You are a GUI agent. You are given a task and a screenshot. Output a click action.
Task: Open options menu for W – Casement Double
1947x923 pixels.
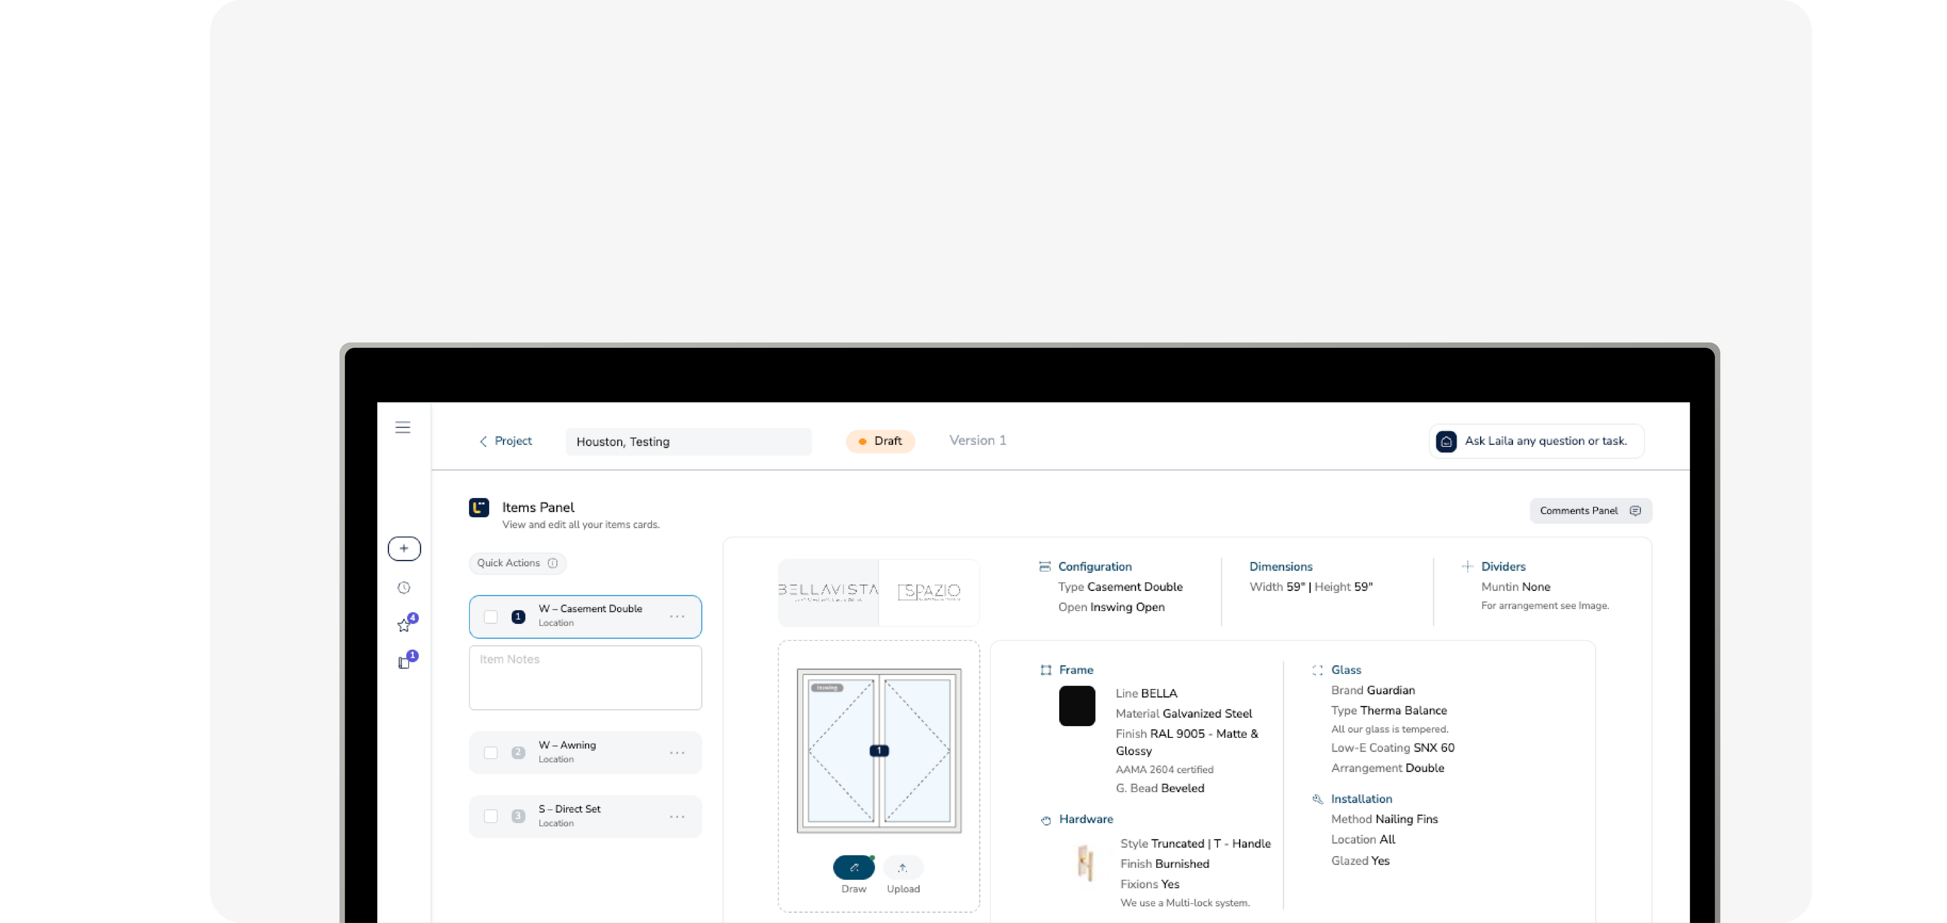(x=677, y=617)
